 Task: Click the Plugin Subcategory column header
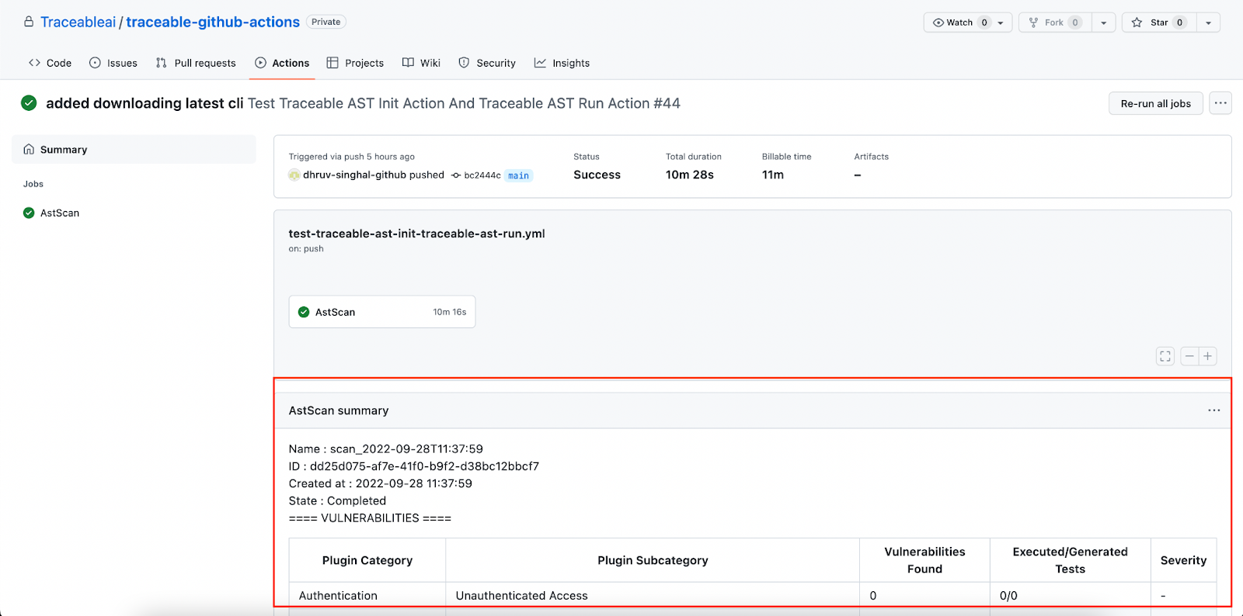[x=653, y=560]
